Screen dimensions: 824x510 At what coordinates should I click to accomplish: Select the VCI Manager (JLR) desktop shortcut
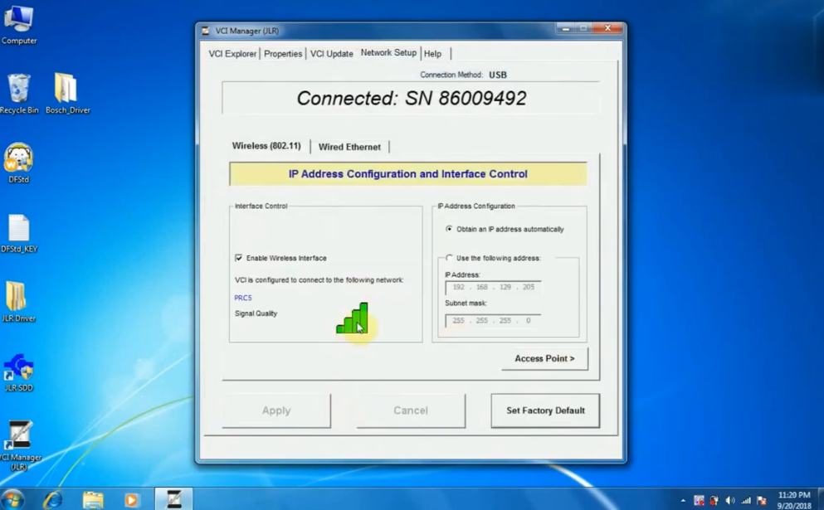tap(19, 445)
